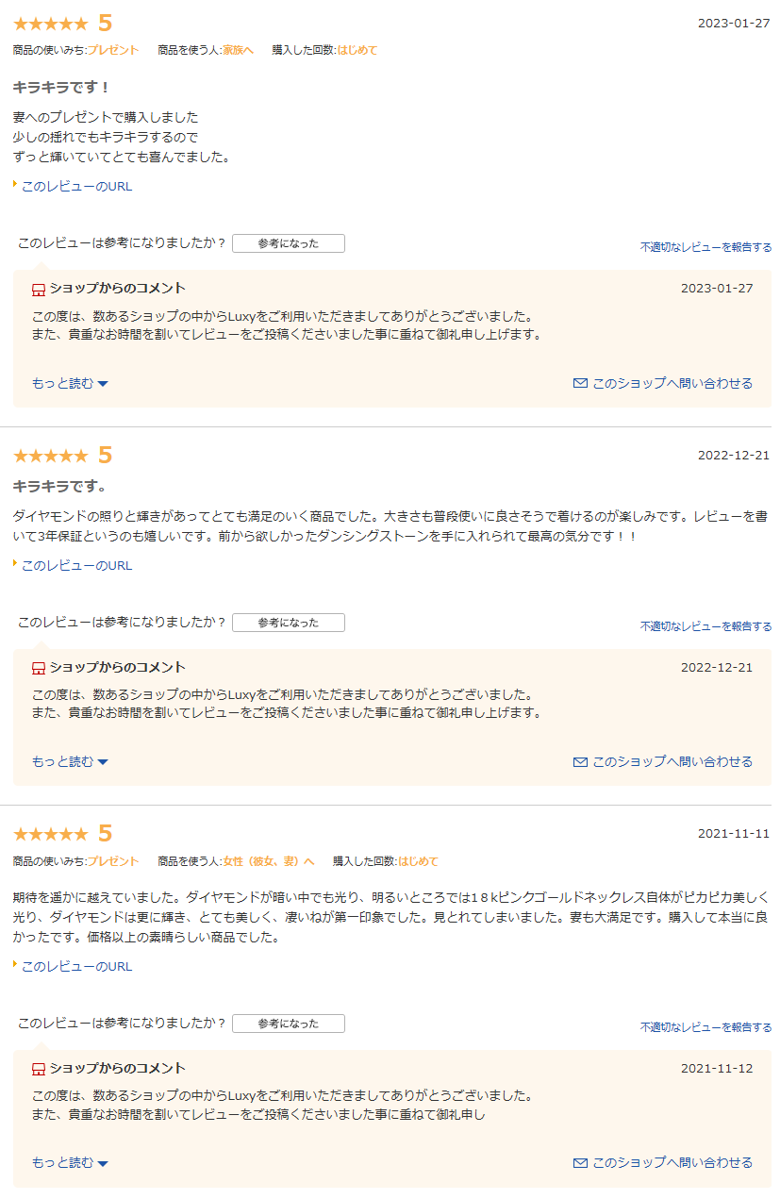This screenshot has width=780, height=1199.
Task: Open このレビューのURL for 2022-12-21 review
Action: pyautogui.click(x=76, y=565)
